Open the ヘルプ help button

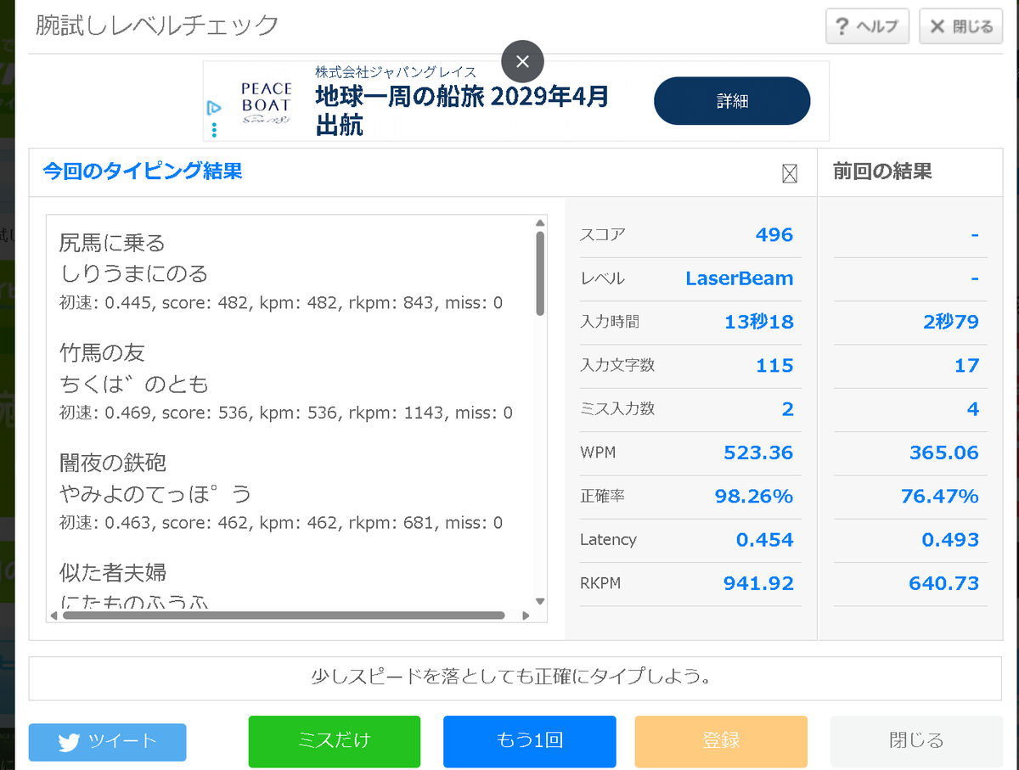pyautogui.click(x=868, y=26)
